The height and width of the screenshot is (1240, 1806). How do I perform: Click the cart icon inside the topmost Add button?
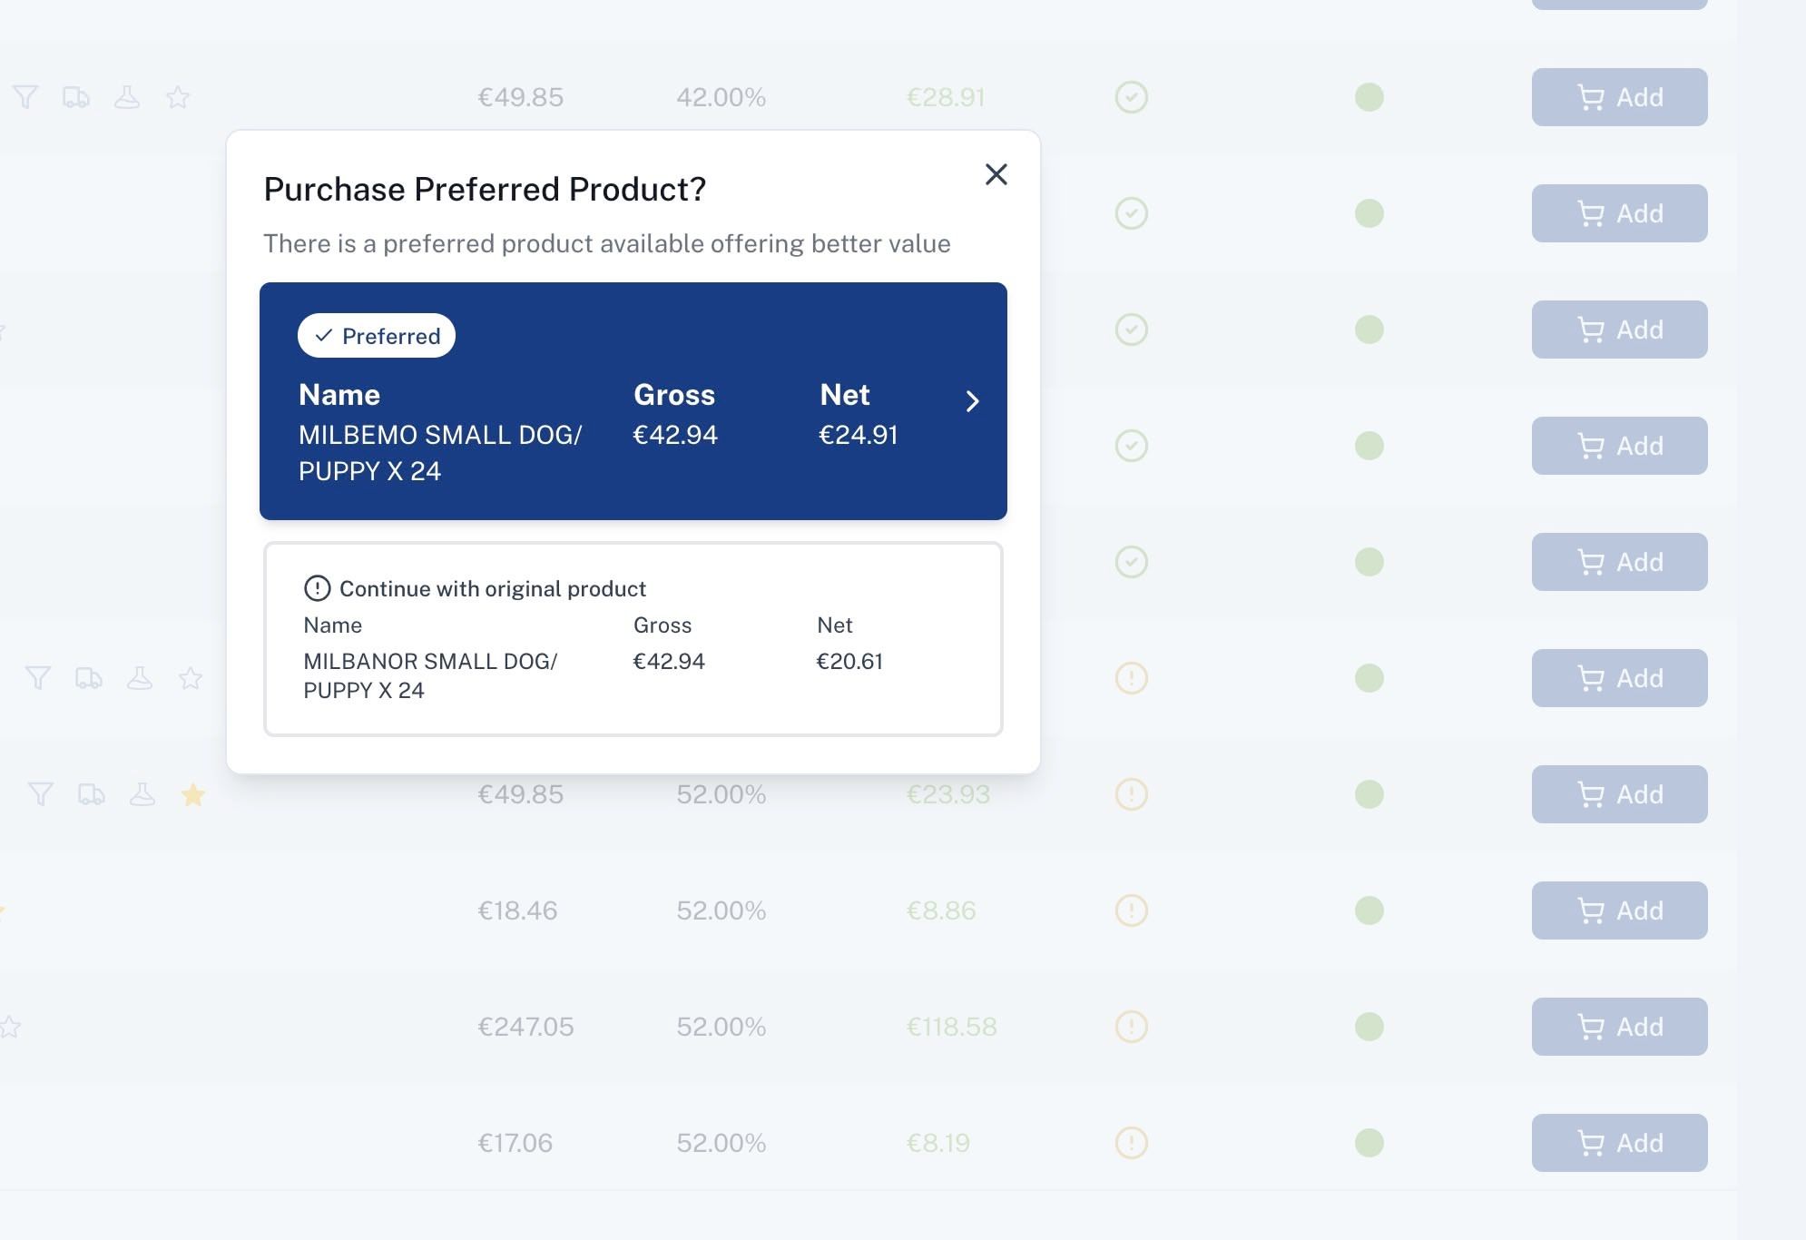(x=1592, y=97)
